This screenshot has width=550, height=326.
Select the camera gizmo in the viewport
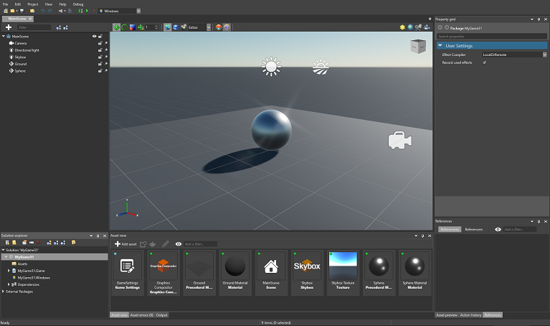tap(400, 140)
